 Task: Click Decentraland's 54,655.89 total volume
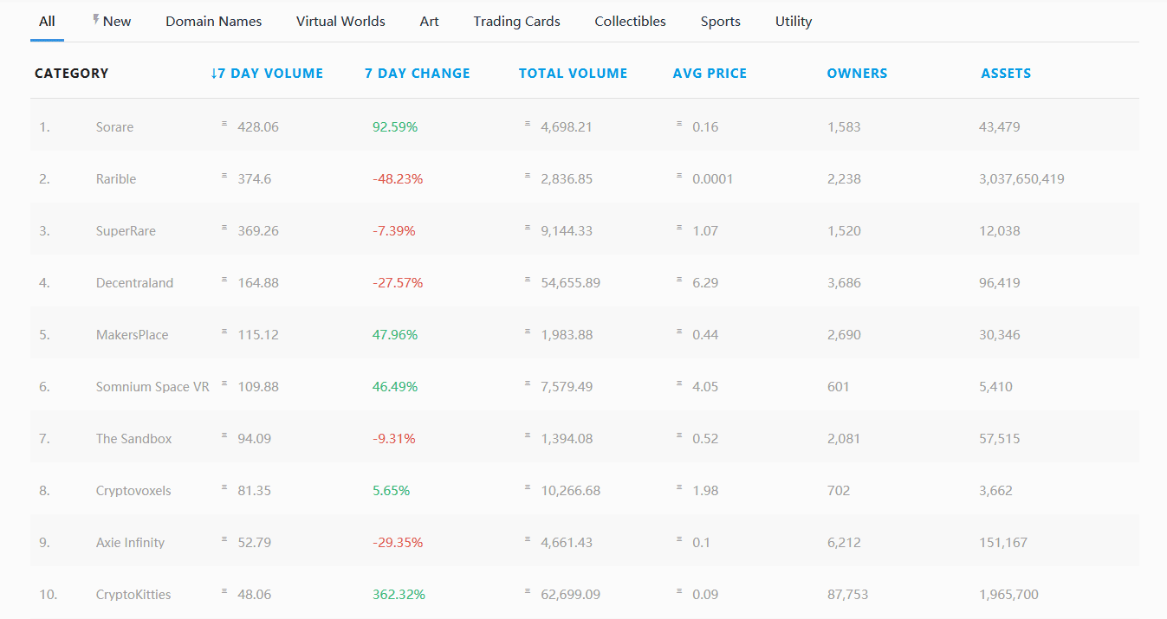tap(570, 282)
